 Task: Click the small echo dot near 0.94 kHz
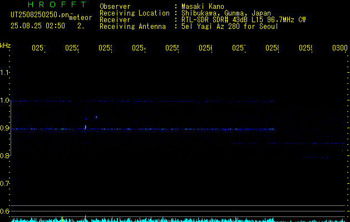(x=96, y=117)
